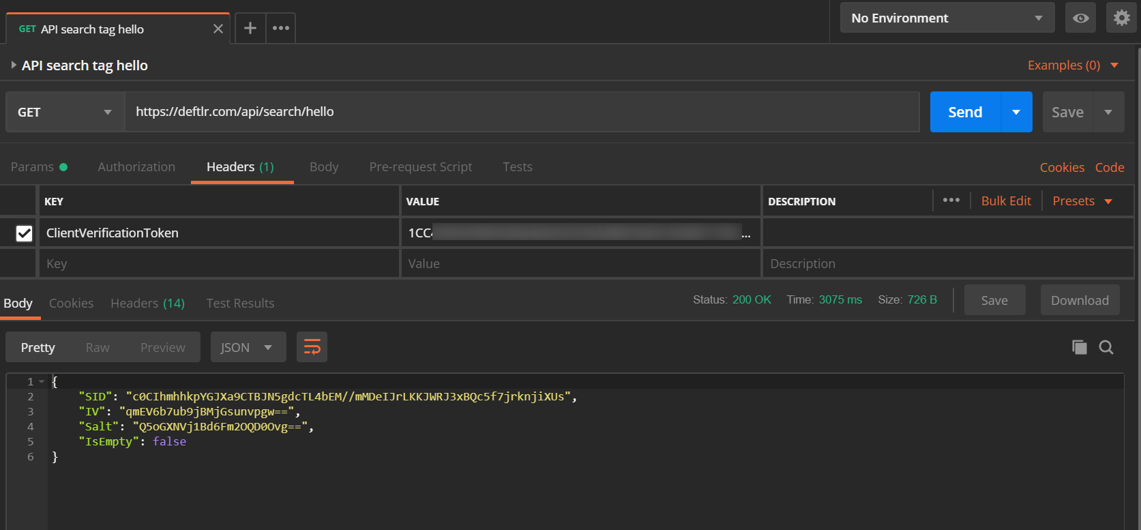1141x530 pixels.
Task: Open a new request tab with plus icon
Action: [250, 28]
